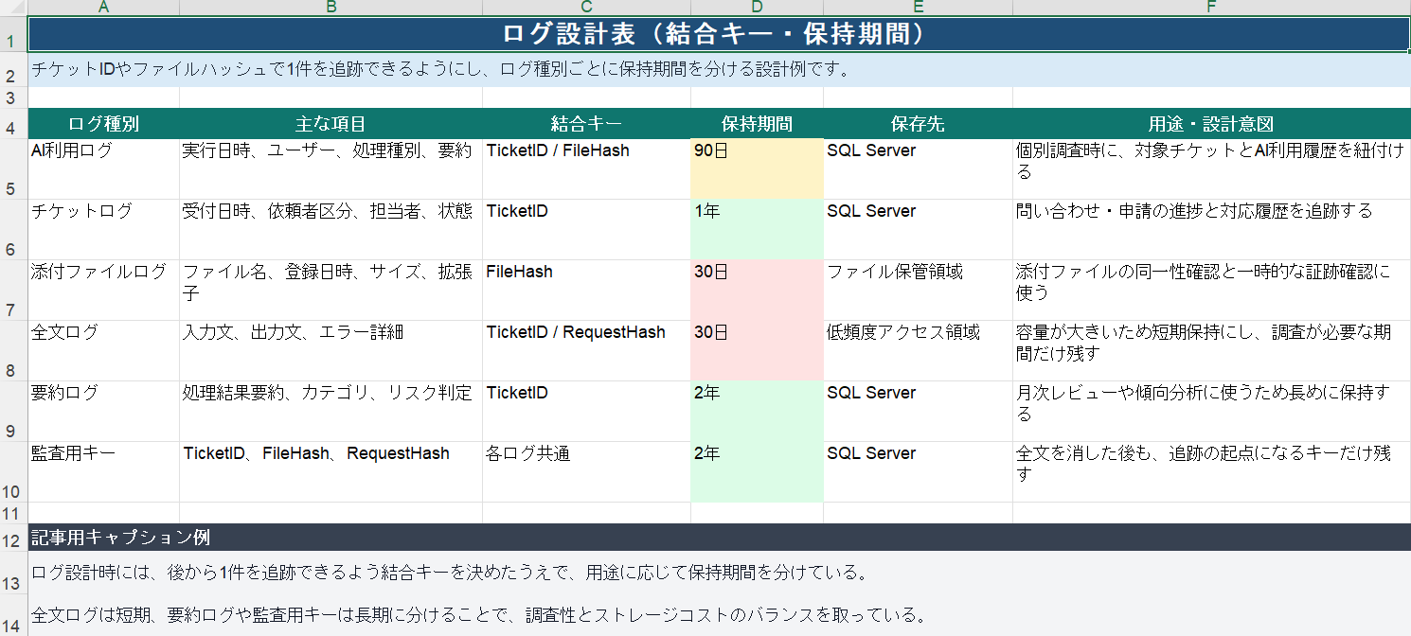Select the チケットログ cell

pos(103,230)
